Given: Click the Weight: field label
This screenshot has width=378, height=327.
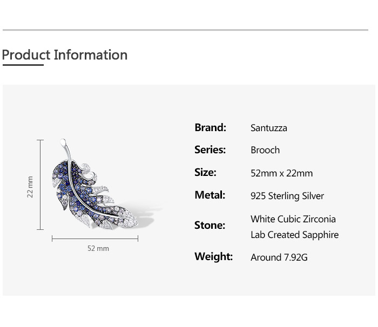Looking at the screenshot, I should click(x=213, y=257).
